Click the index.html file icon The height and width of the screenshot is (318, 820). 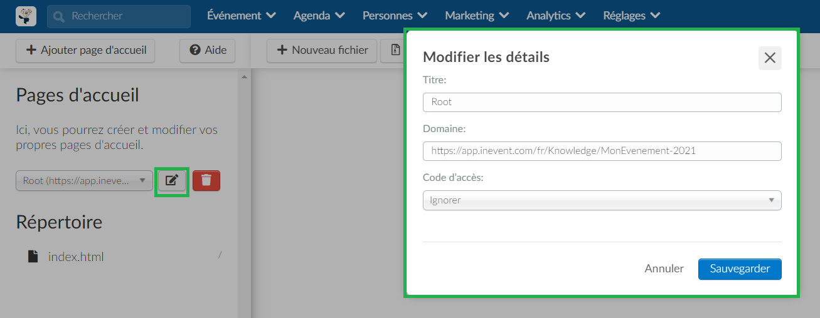coord(33,257)
